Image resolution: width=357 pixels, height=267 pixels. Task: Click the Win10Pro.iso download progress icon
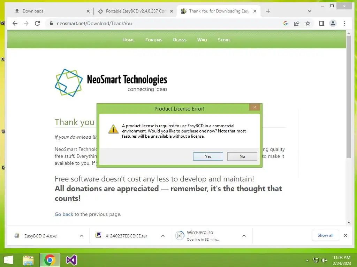tap(180, 235)
